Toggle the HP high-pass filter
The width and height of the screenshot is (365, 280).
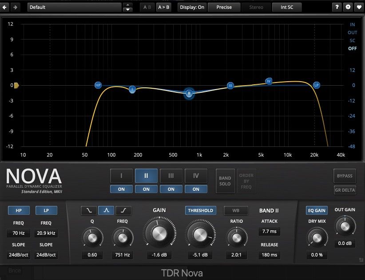[x=19, y=210]
